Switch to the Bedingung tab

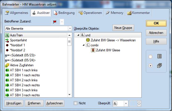(64, 13)
